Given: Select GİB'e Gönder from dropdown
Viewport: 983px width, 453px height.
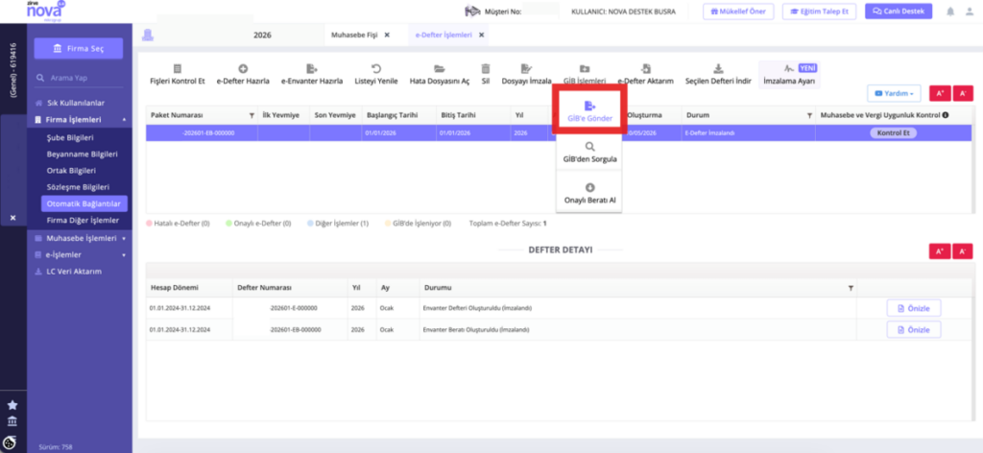Looking at the screenshot, I should point(590,111).
